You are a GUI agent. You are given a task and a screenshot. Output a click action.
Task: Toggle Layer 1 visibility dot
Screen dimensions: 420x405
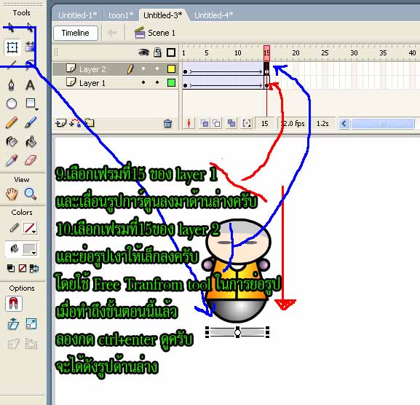(x=143, y=82)
